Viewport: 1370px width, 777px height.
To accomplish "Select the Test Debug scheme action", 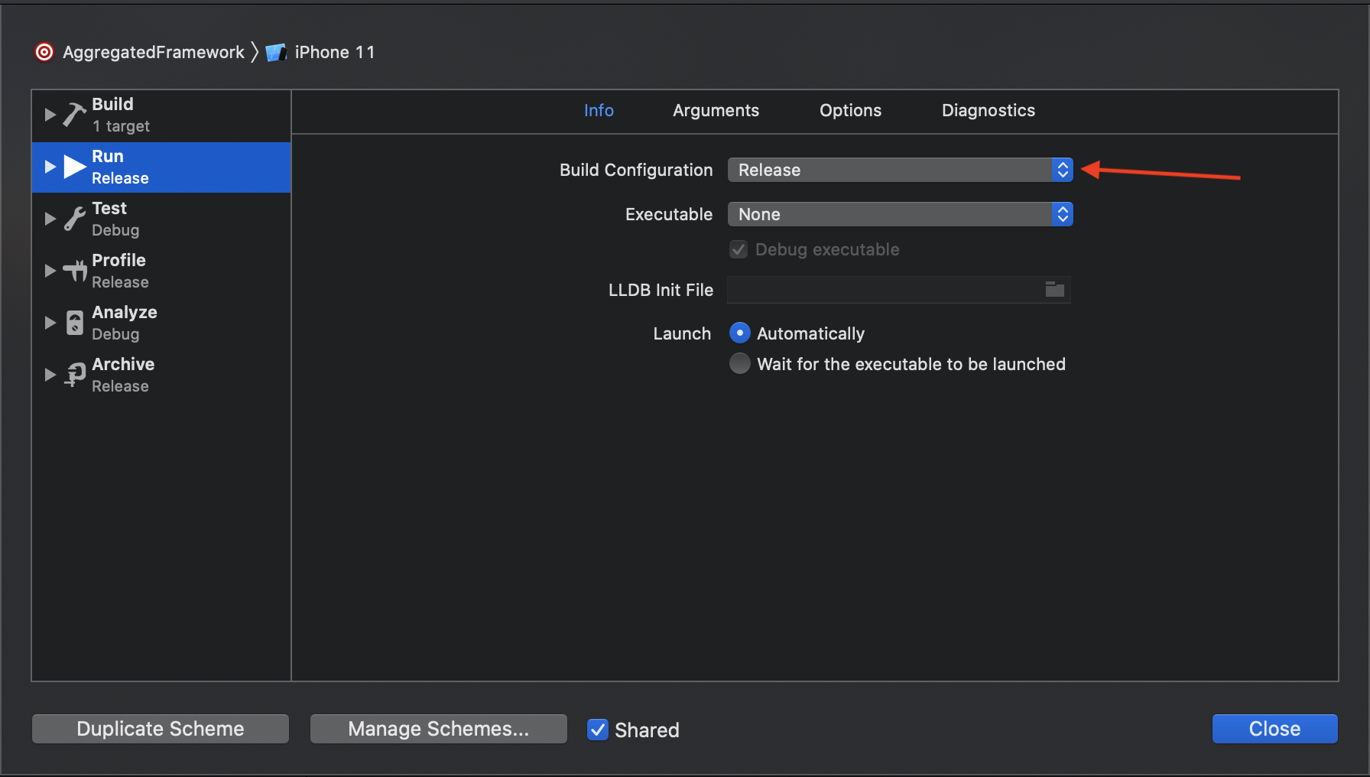I will [x=161, y=219].
